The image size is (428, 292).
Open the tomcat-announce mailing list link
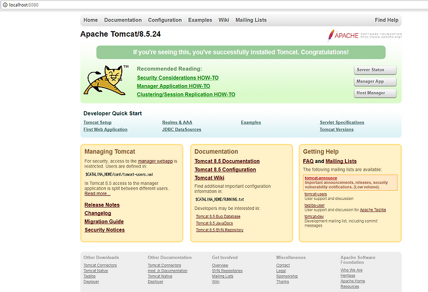pos(321,178)
